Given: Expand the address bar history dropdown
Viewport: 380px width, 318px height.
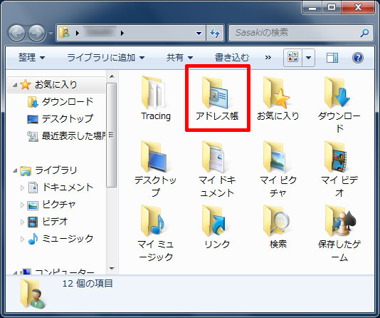Looking at the screenshot, I should tap(199, 33).
